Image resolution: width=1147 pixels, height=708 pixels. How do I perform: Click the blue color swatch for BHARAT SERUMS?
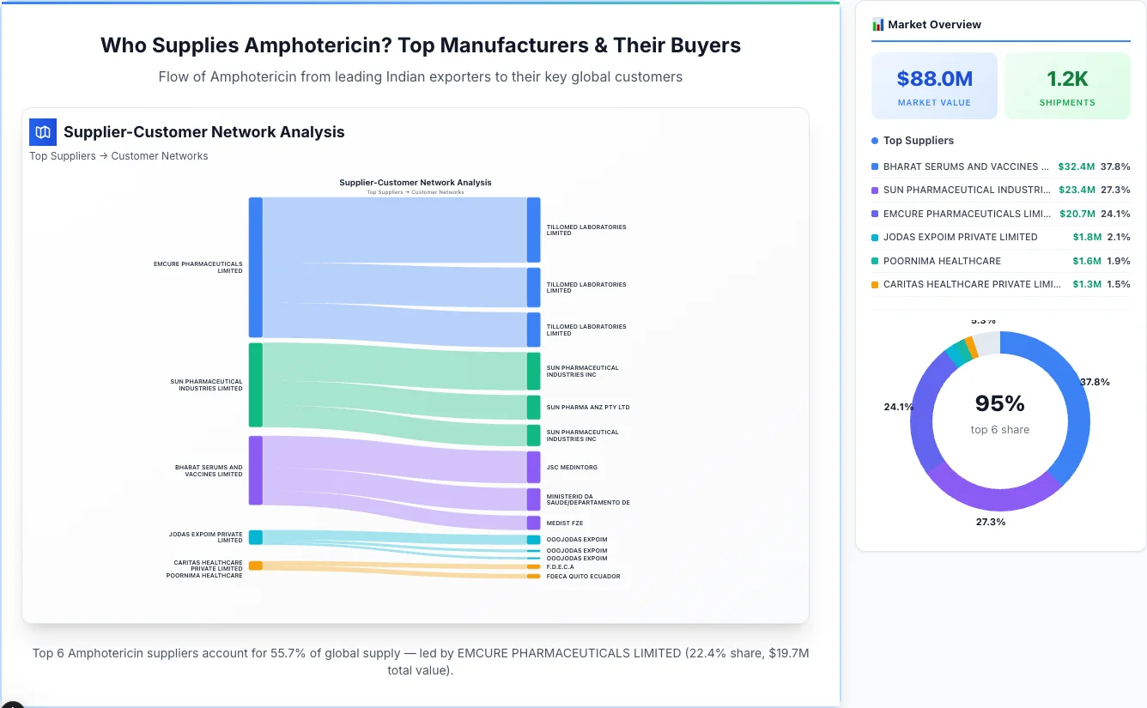pyautogui.click(x=874, y=166)
